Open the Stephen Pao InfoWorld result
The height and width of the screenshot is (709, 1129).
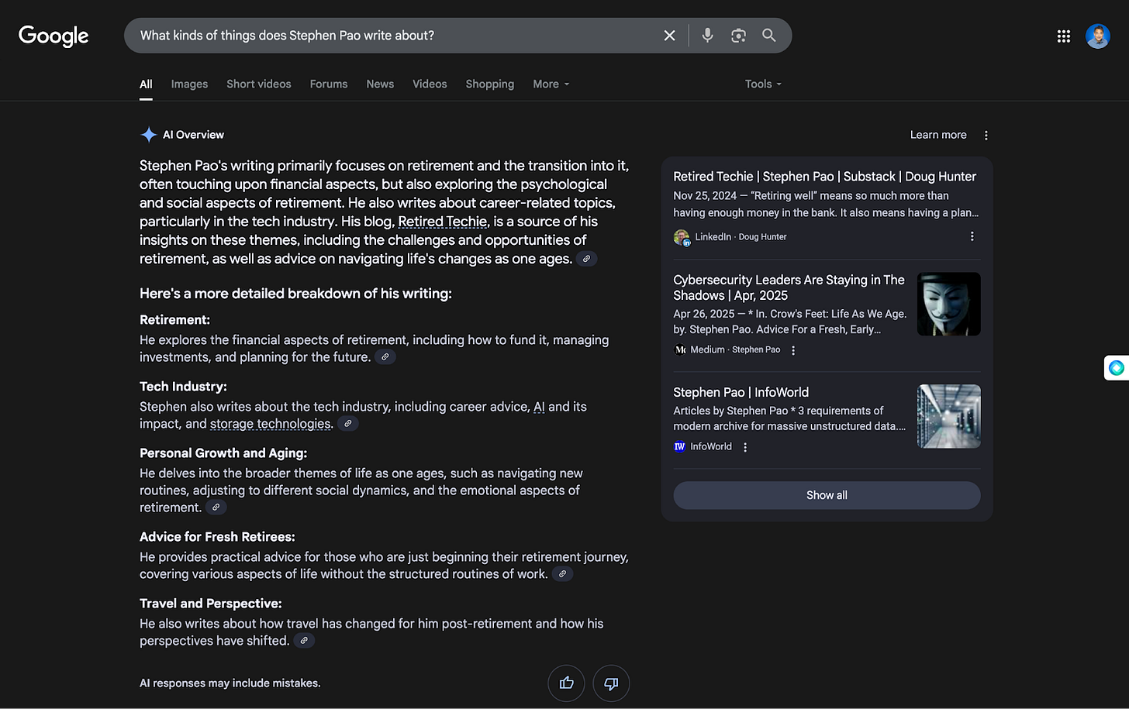click(741, 392)
